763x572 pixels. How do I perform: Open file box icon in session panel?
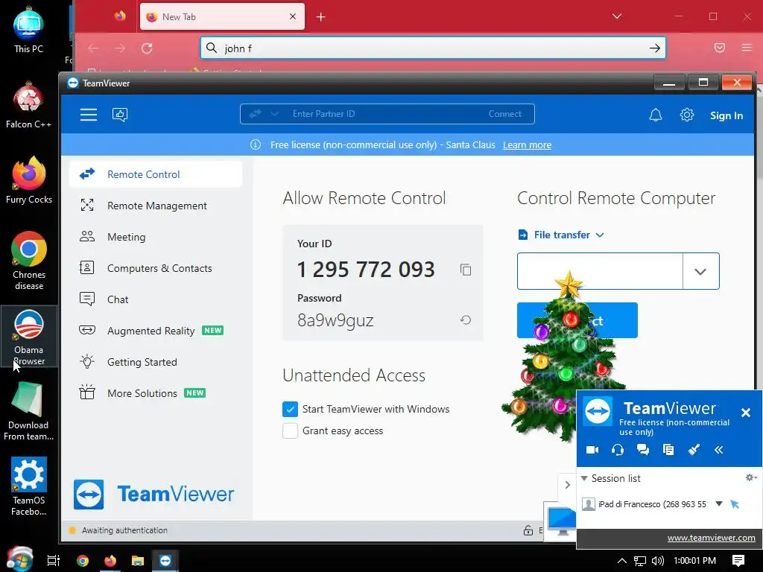tap(668, 450)
